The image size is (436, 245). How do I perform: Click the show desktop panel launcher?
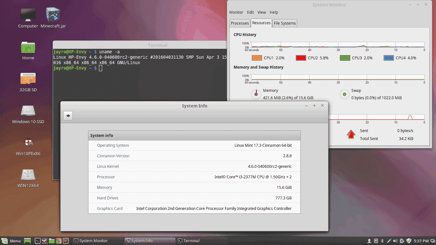27,241
